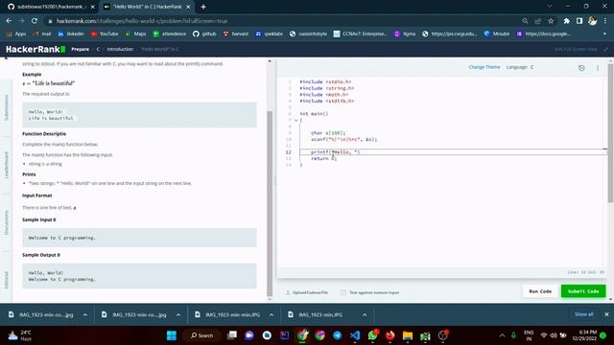614x345 pixels.
Task: Click the Run Code button
Action: 540,291
